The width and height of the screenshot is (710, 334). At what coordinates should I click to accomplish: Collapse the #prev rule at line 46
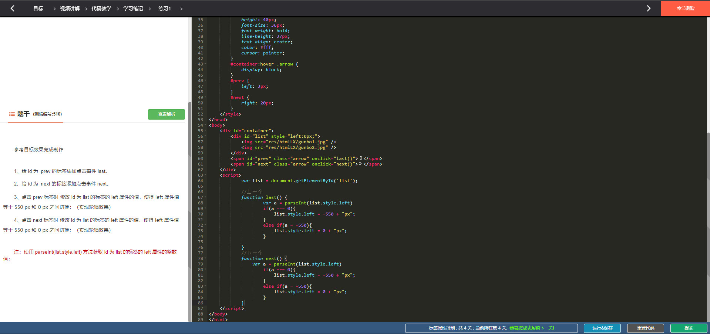205,81
